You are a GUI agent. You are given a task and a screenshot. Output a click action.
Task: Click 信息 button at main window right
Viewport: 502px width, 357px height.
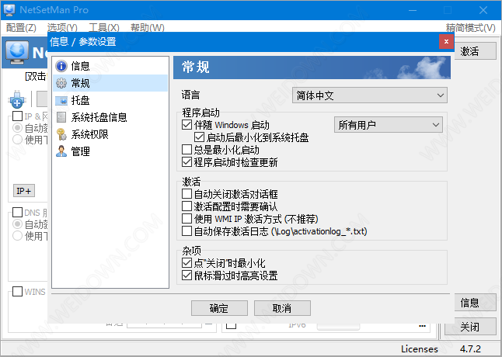[475, 303]
